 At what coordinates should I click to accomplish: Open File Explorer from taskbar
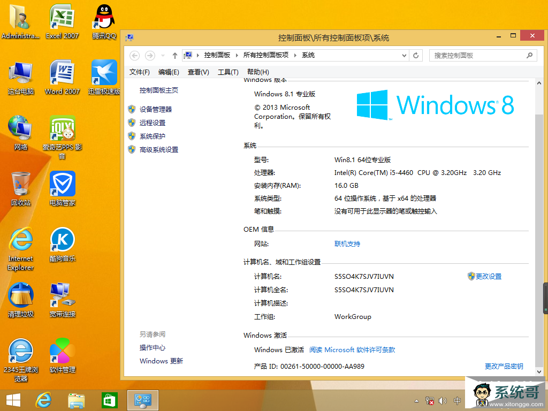(x=76, y=400)
